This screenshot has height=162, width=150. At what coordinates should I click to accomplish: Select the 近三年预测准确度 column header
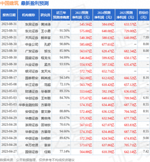pos(61,15)
